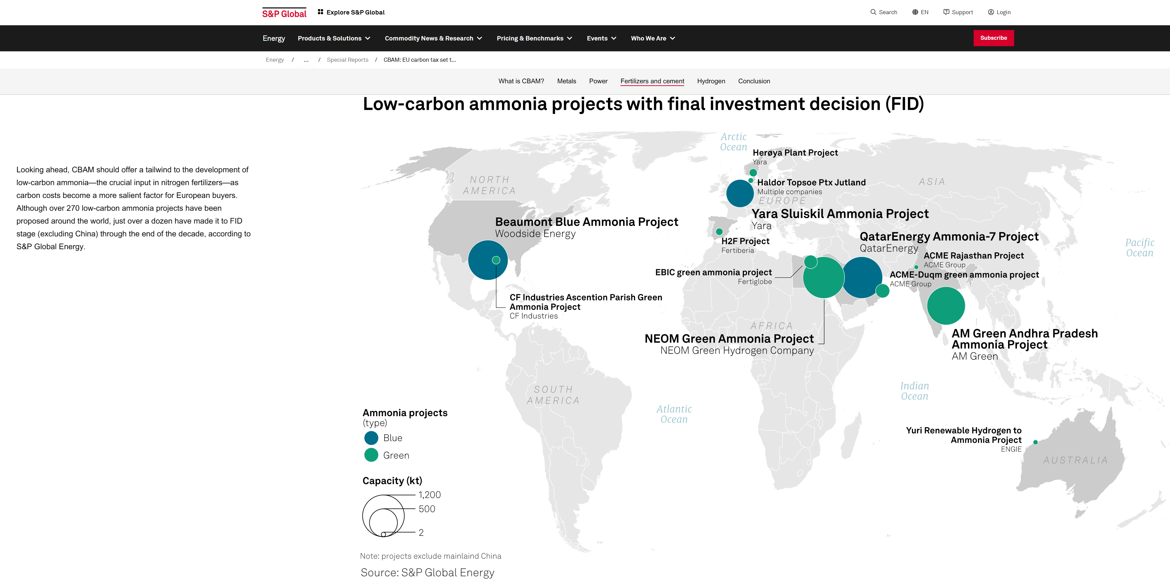
Task: Open Pricing & Benchmarks dropdown
Action: (x=534, y=38)
